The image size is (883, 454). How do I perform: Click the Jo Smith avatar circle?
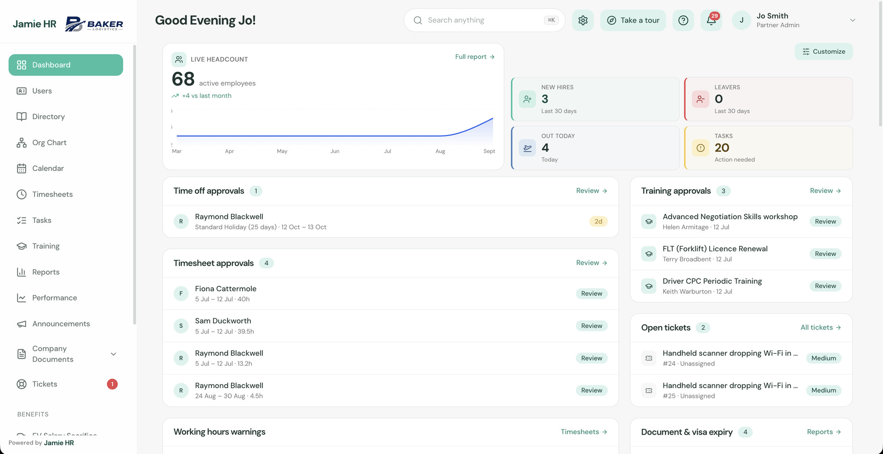coord(741,20)
